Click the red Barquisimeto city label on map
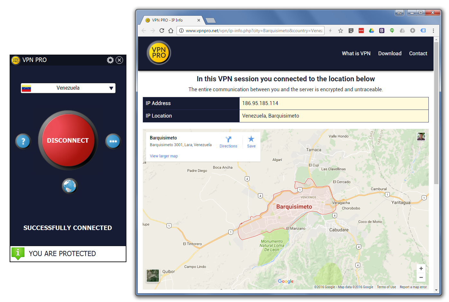449x302 pixels. 294,207
